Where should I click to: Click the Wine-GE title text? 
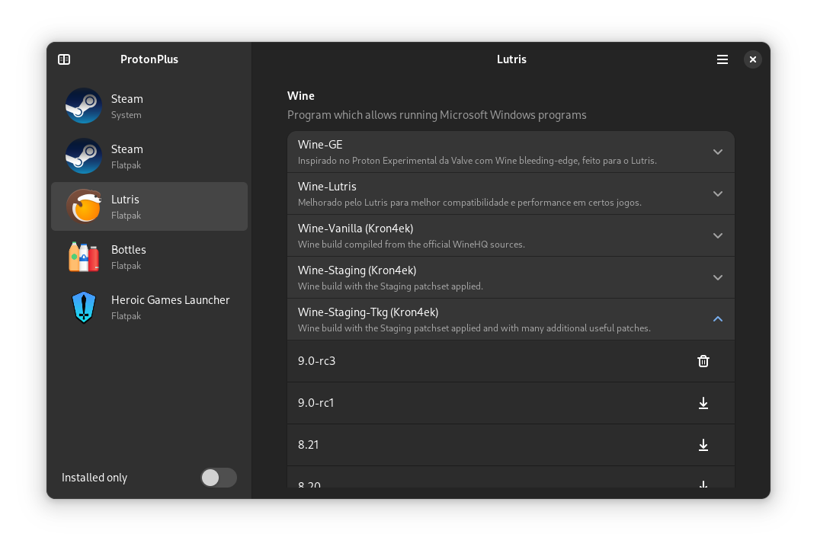click(x=320, y=145)
